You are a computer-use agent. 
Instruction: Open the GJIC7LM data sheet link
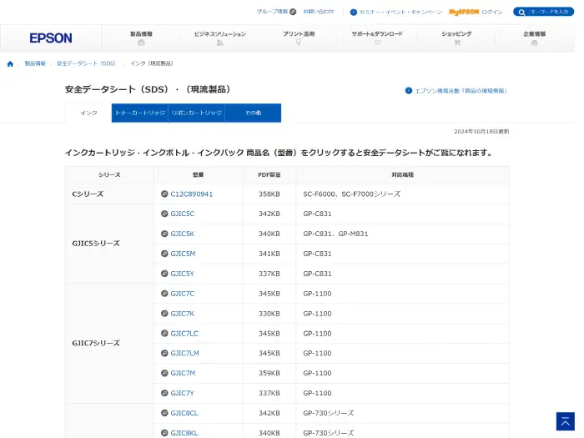[184, 353]
